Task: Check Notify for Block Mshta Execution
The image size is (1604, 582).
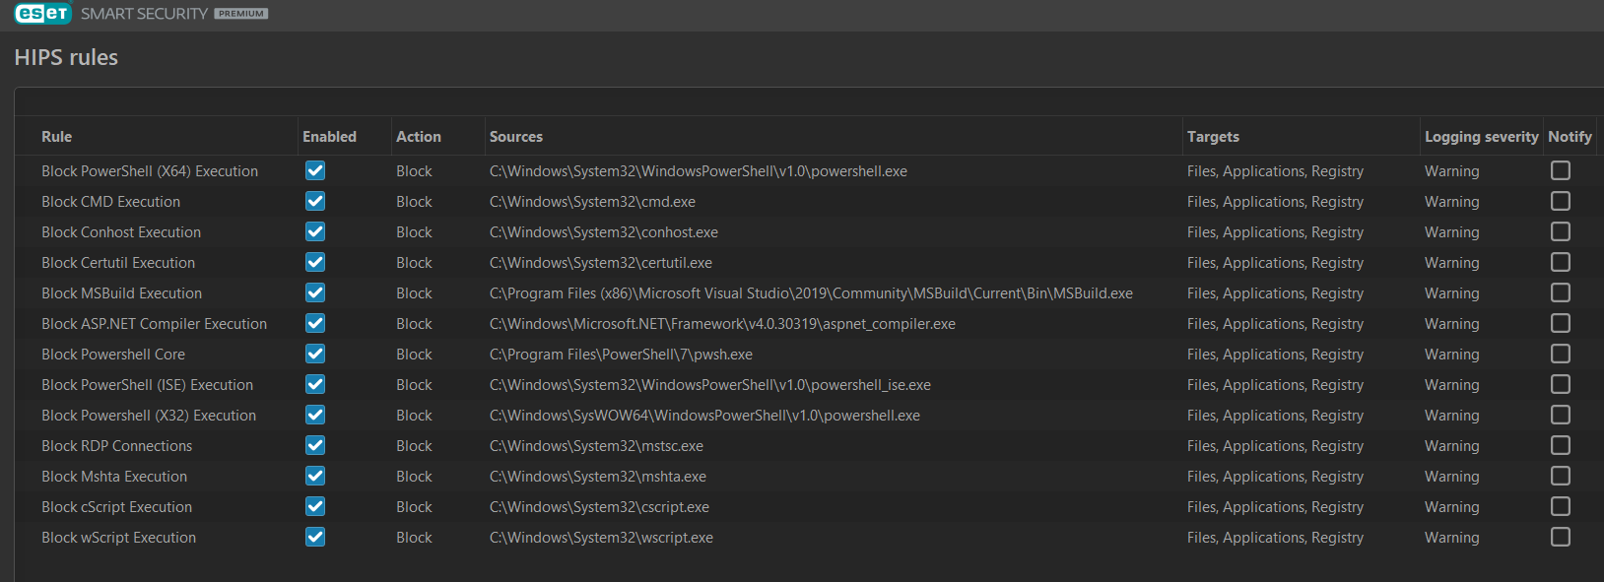Action: click(1560, 476)
